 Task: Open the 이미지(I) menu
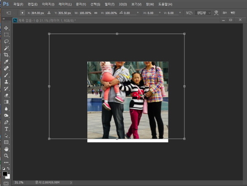[x=48, y=4]
